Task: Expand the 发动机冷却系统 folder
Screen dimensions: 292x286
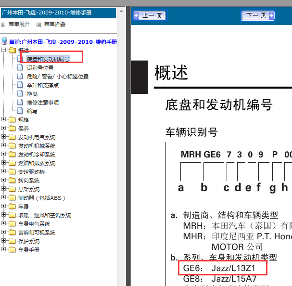Action: pos(3,154)
